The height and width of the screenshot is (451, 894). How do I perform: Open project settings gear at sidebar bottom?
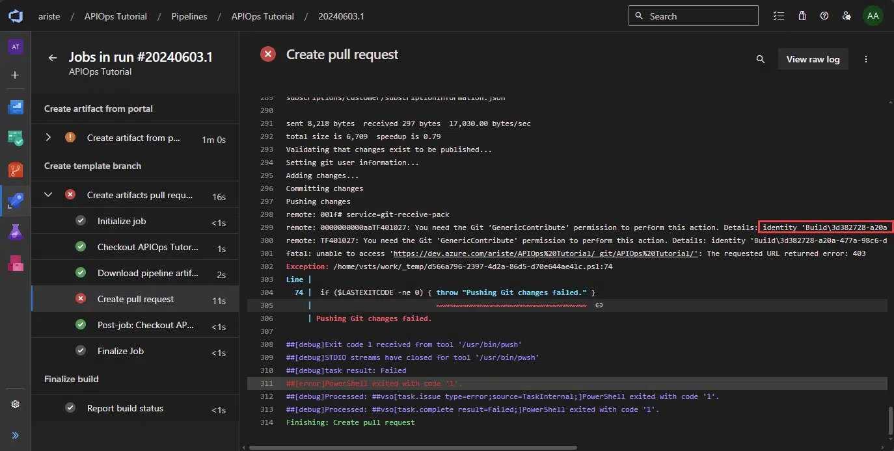(x=15, y=404)
